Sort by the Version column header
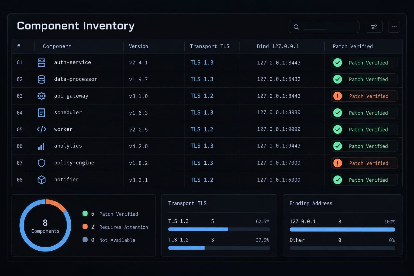This screenshot has width=414, height=276. [139, 46]
